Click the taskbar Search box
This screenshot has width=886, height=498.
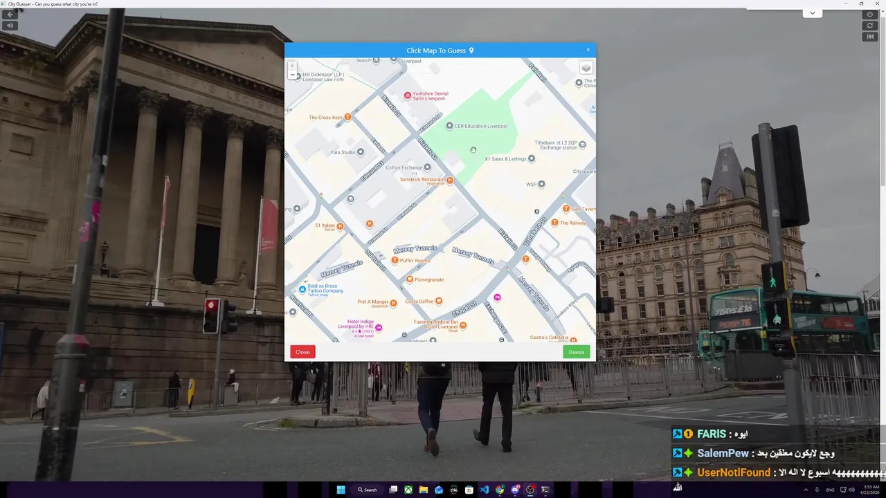point(368,490)
